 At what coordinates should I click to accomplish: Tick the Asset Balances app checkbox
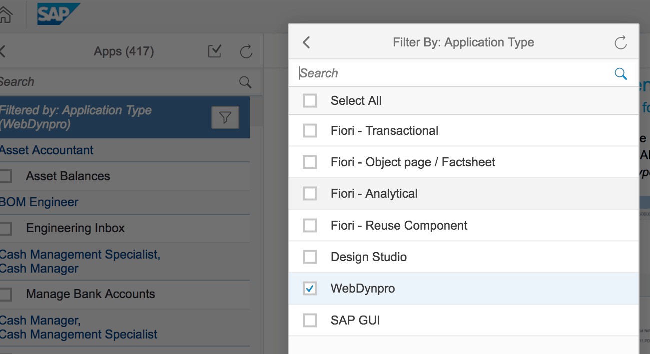click(5, 176)
